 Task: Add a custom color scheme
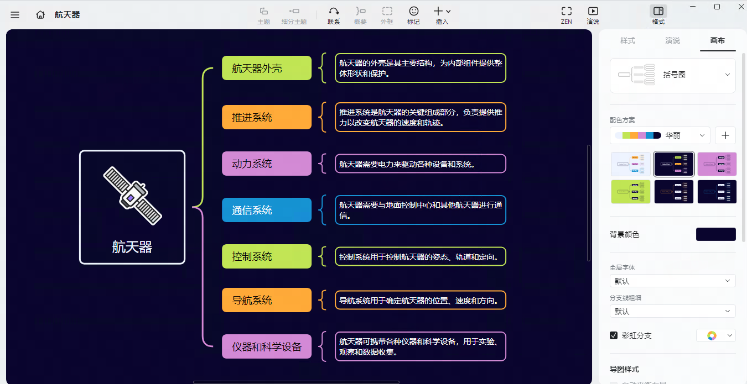pyautogui.click(x=725, y=135)
